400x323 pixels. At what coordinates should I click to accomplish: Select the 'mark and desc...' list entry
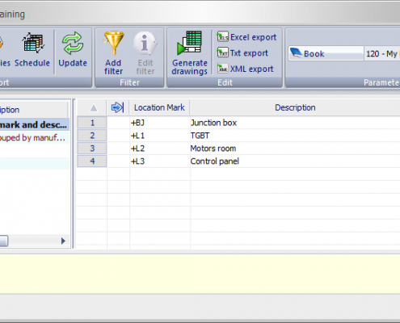[33, 124]
